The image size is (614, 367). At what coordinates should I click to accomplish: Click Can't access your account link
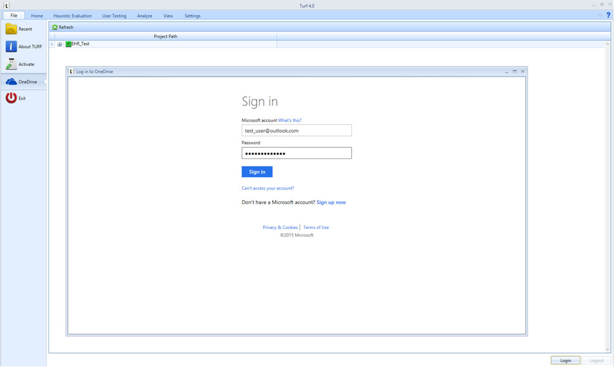(x=267, y=188)
